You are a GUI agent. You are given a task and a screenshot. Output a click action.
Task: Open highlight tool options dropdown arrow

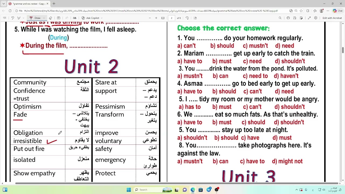[x=23, y=18]
